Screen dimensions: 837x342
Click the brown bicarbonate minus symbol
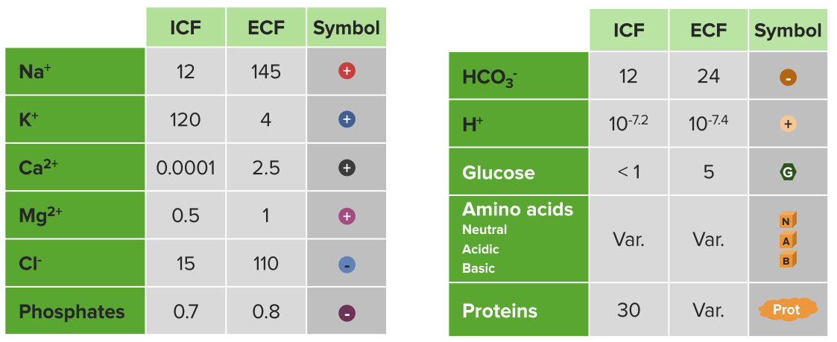pos(788,77)
